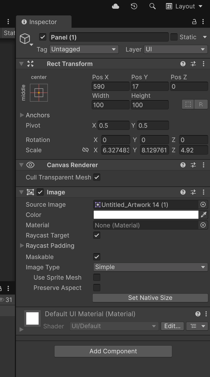This screenshot has width=210, height=377.
Task: Select the Inspector tab
Action: coord(43,22)
